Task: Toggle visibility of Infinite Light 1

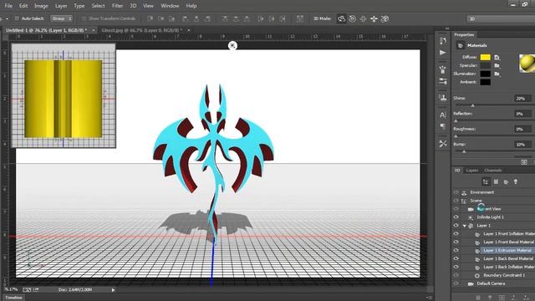Action: 456,217
